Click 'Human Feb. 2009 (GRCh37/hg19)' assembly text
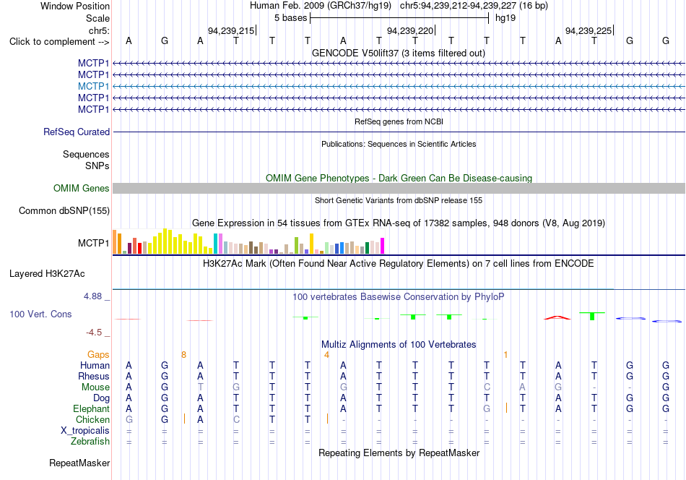 click(321, 6)
